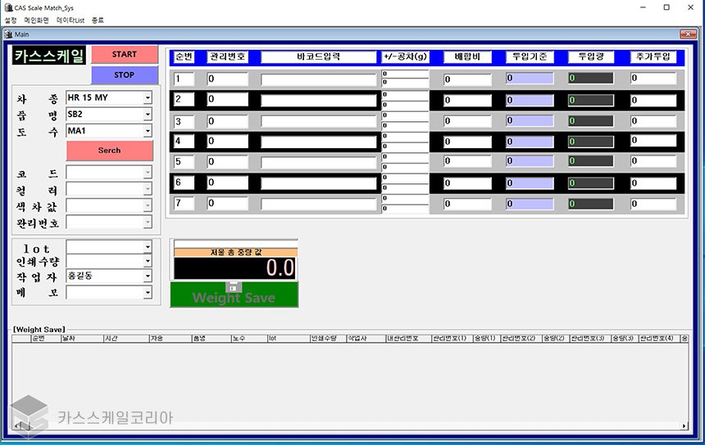Open the 데이타List menu
This screenshot has width=705, height=445.
(70, 20)
